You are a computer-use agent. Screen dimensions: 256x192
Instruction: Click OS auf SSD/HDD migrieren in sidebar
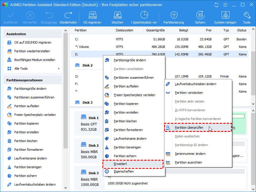(33, 42)
